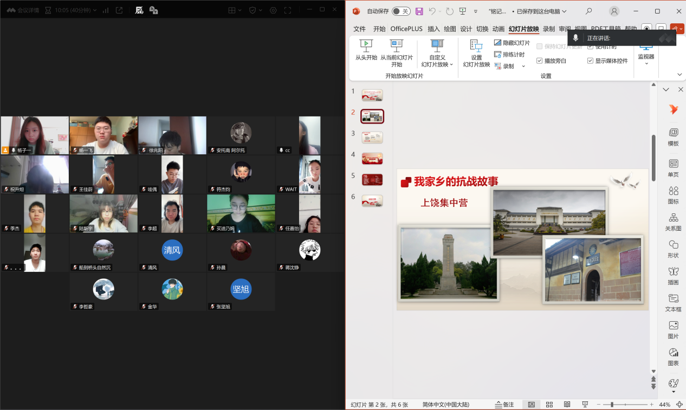Click 从当前幻灯片开始 to present current slide
This screenshot has width=686, height=410.
point(396,53)
